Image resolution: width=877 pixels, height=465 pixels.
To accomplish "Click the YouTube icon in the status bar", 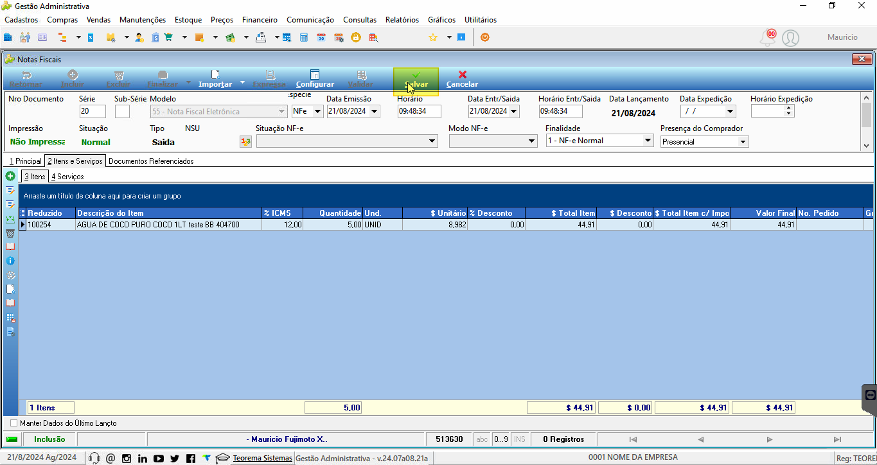I will (159, 458).
